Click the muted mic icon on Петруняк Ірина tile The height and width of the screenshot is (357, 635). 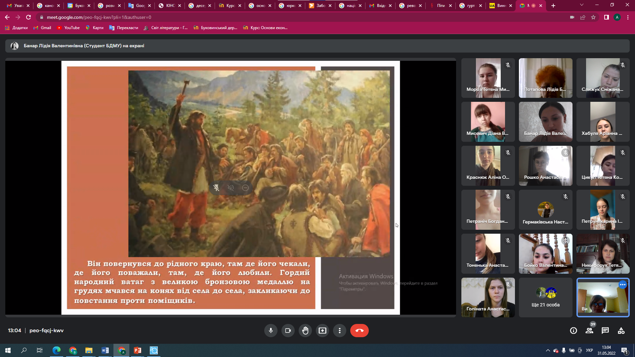[x=623, y=197]
